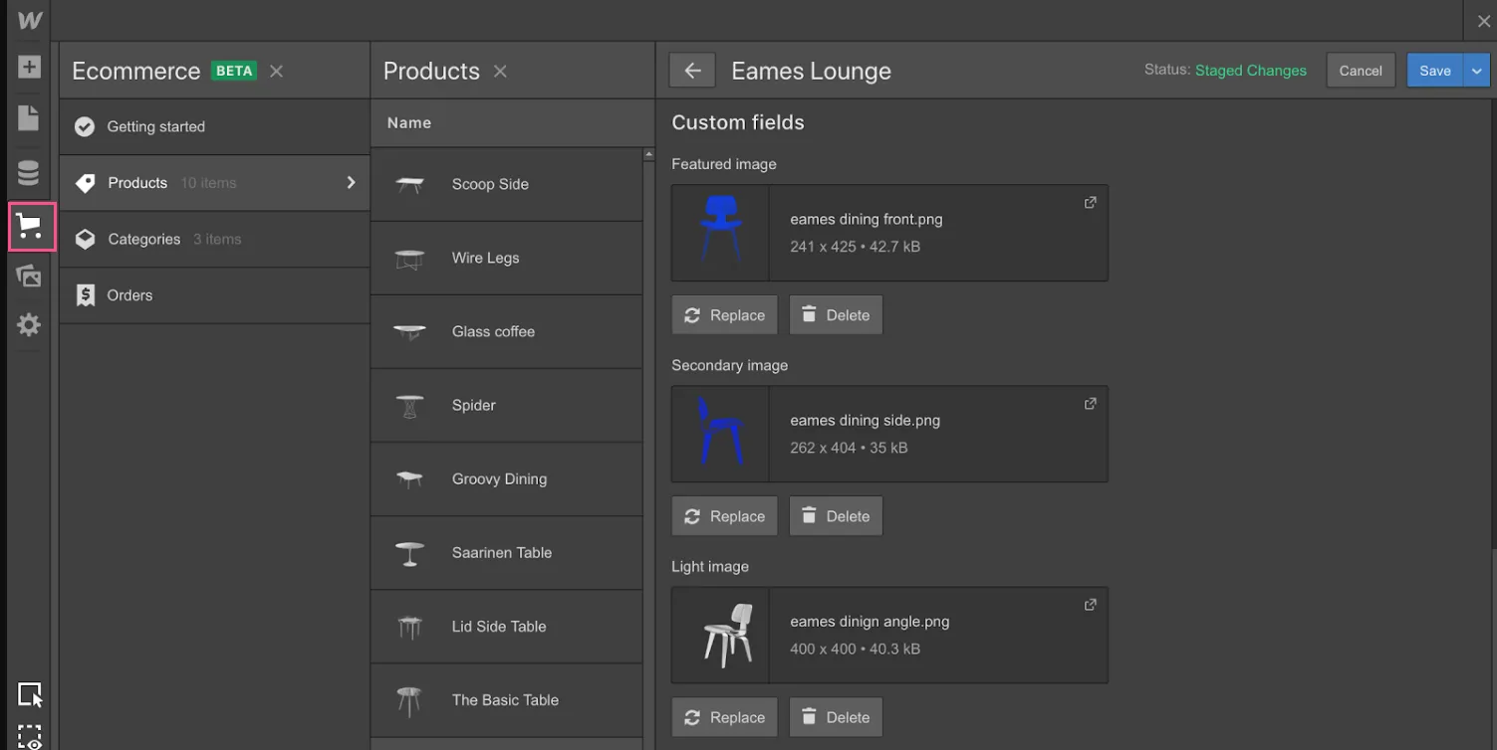The image size is (1497, 750).
Task: Select the Wire Legs product
Action: point(506,258)
